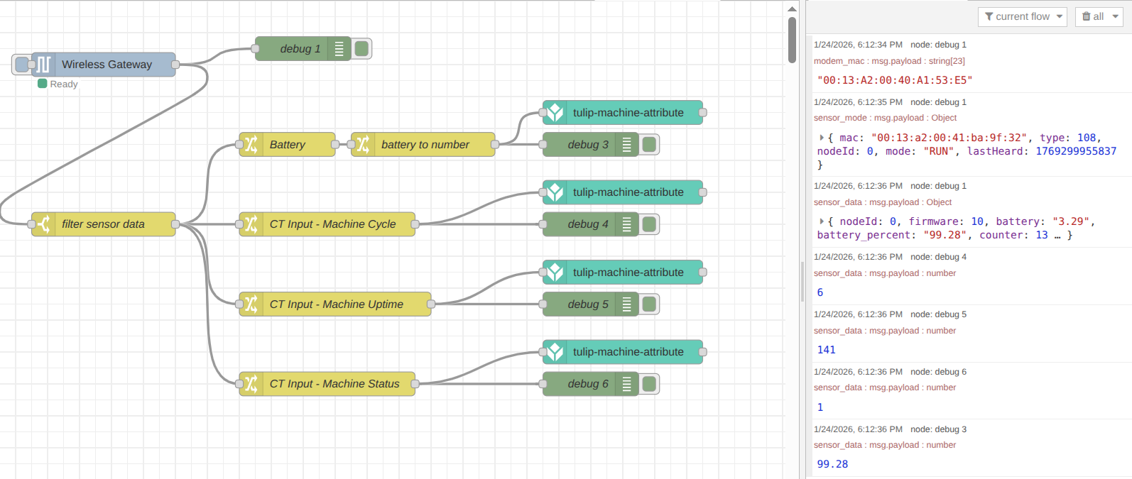The height and width of the screenshot is (479, 1132).
Task: Click the debug 1 list icon
Action: coord(339,49)
